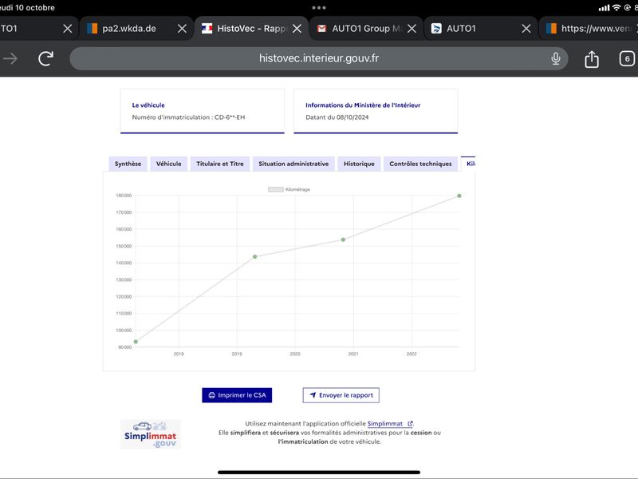Click the data point near 154000 km
The height and width of the screenshot is (479, 638).
click(x=343, y=239)
